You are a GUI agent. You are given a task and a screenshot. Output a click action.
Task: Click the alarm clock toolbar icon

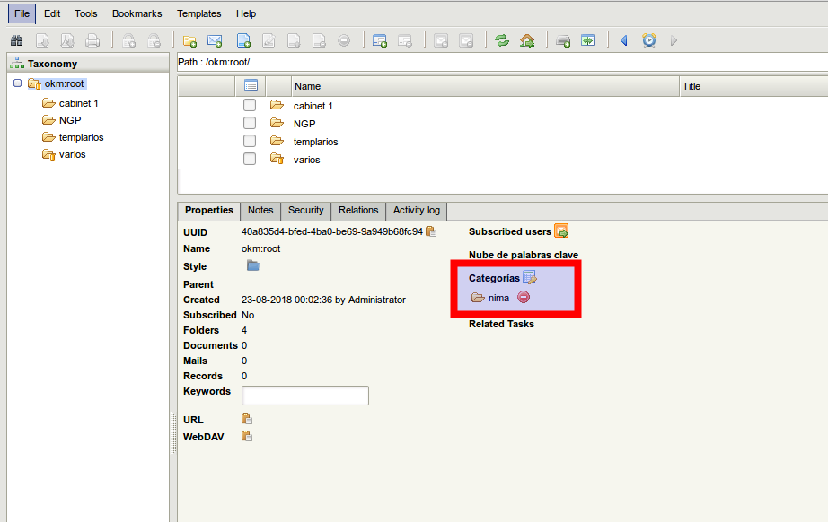click(648, 40)
